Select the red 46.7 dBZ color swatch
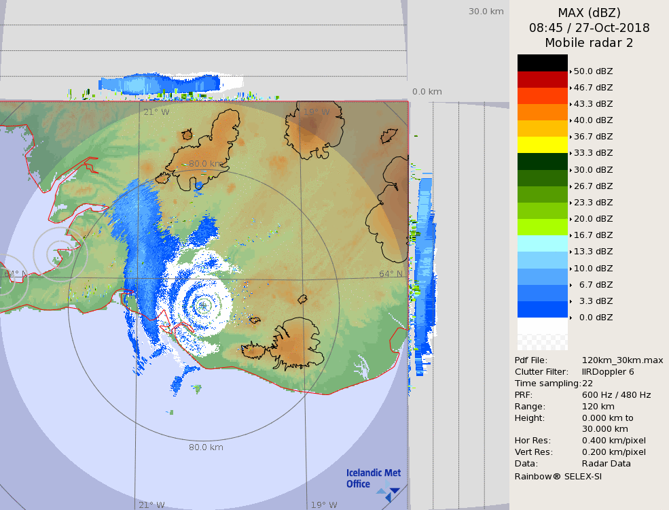Screen dimensions: 669x510 pyautogui.click(x=542, y=79)
